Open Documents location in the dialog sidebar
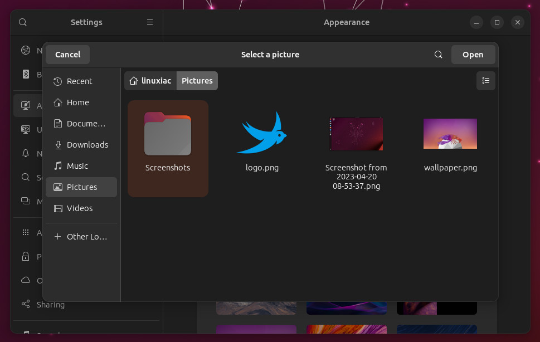Screen dimensions: 540x342 [81, 124]
